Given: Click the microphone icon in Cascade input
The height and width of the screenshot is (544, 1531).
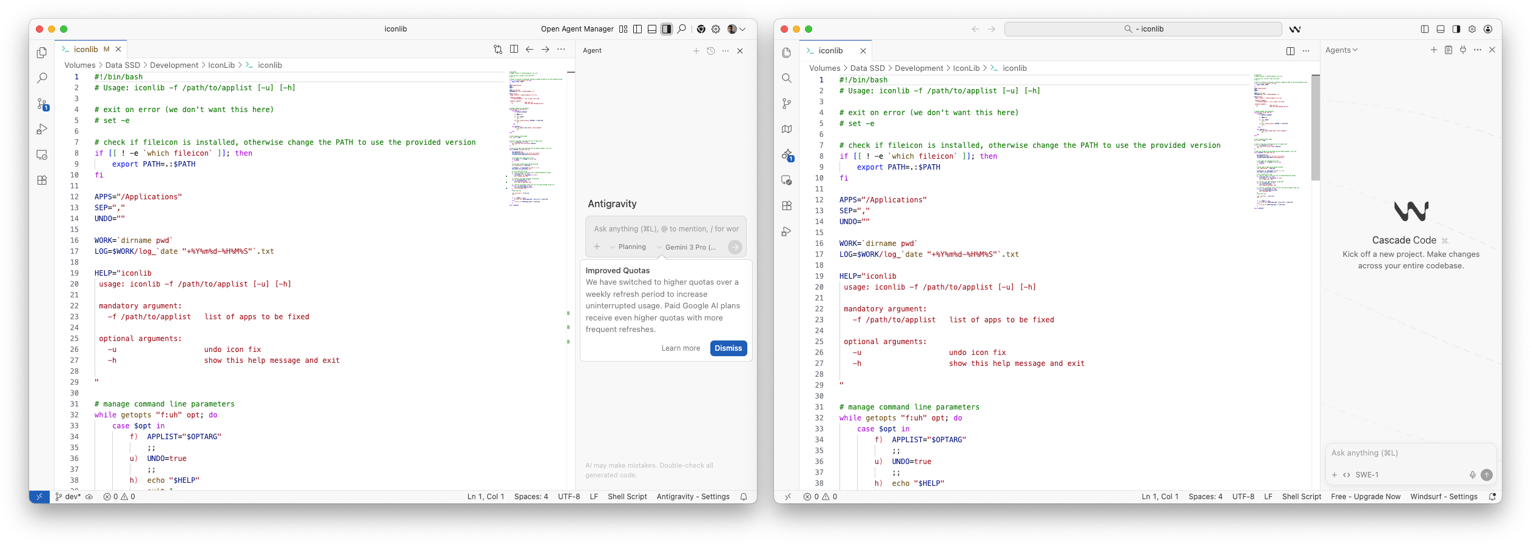Looking at the screenshot, I should pyautogui.click(x=1472, y=475).
